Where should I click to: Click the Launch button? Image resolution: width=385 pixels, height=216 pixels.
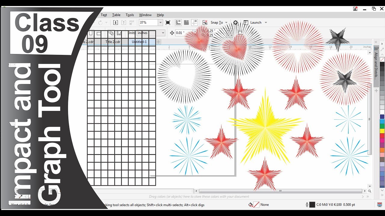click(x=256, y=22)
